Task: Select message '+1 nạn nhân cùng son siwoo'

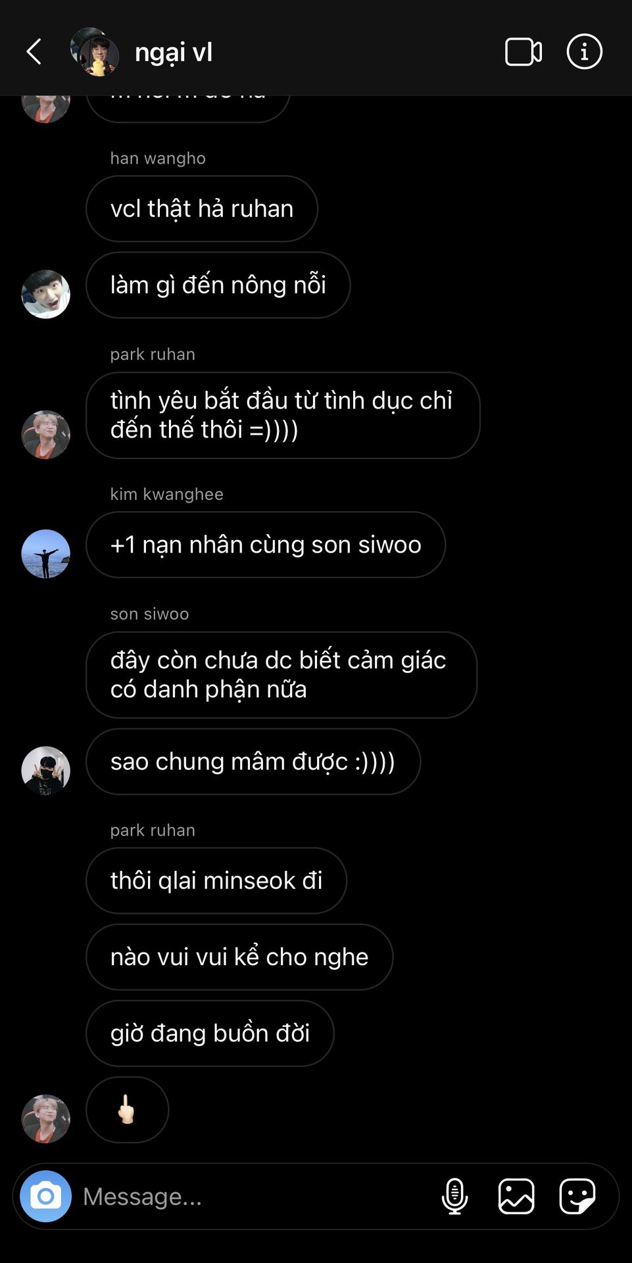Action: 266,545
